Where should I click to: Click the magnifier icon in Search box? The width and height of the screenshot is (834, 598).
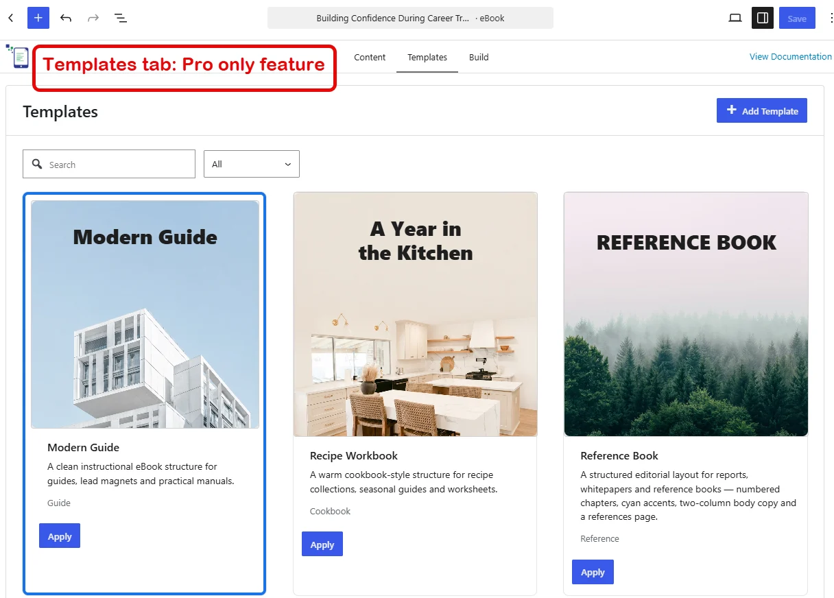click(38, 164)
